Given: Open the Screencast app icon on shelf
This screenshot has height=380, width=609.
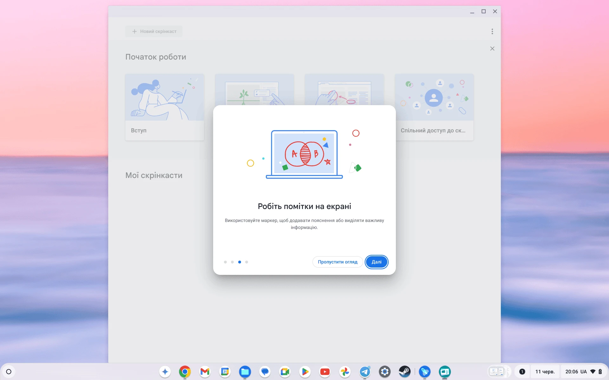Looking at the screenshot, I should (x=445, y=372).
